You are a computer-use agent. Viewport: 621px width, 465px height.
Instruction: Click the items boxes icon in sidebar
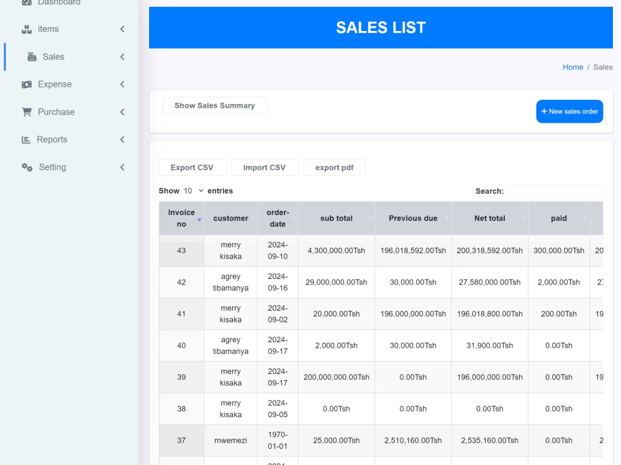tap(27, 29)
